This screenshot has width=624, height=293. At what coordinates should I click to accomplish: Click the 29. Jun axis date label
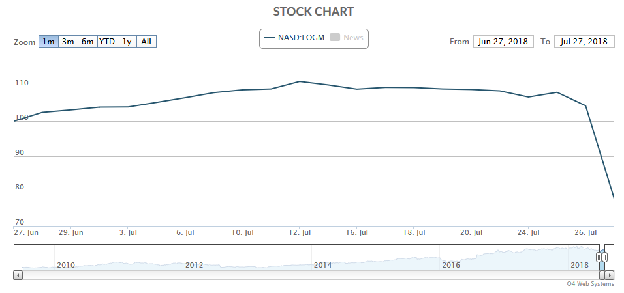tap(71, 232)
